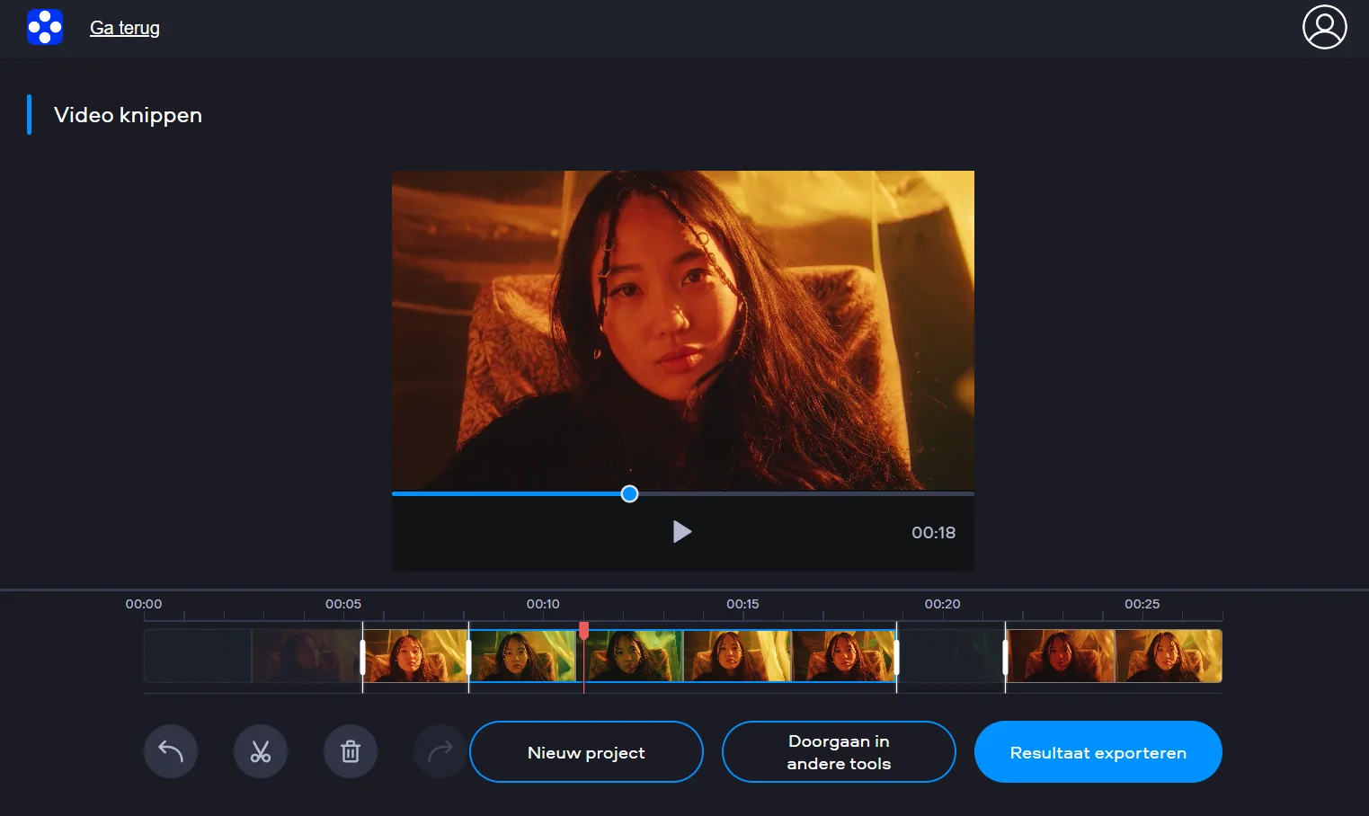
Task: Select the scissors cut tool
Action: click(x=261, y=751)
